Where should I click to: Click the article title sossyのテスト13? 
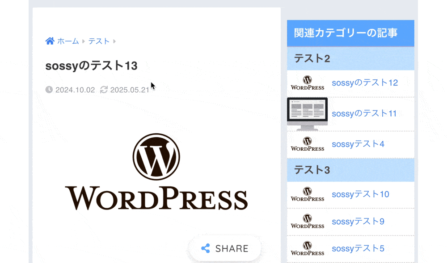(x=91, y=66)
